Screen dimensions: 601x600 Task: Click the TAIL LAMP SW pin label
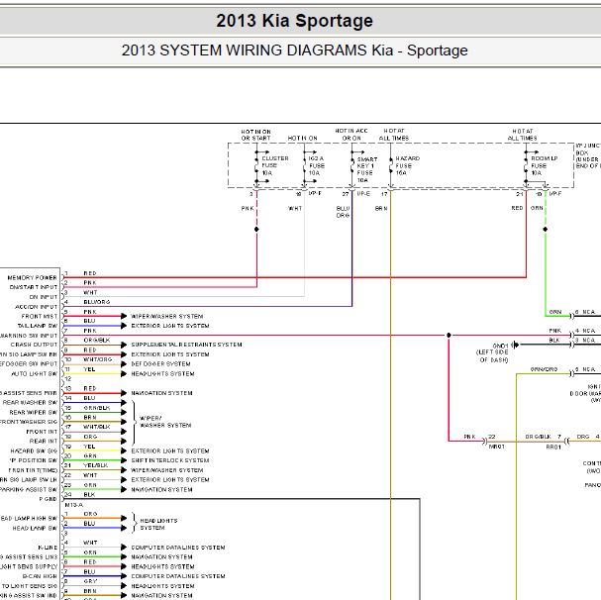pos(38,326)
